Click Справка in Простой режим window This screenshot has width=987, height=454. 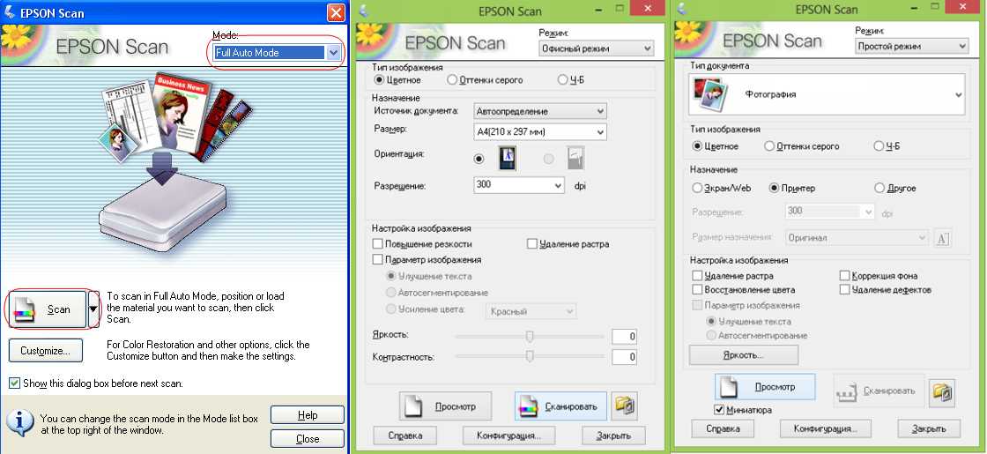723,429
